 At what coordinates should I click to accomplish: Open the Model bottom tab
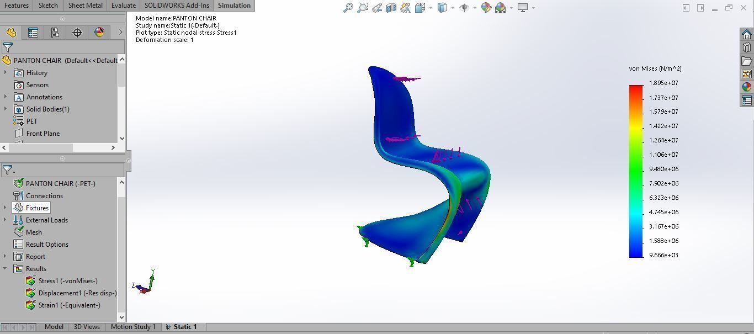pos(54,327)
